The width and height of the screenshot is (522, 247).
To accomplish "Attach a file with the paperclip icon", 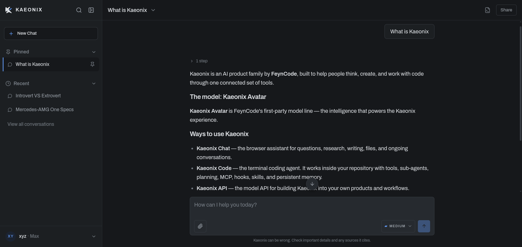I will click(x=200, y=226).
